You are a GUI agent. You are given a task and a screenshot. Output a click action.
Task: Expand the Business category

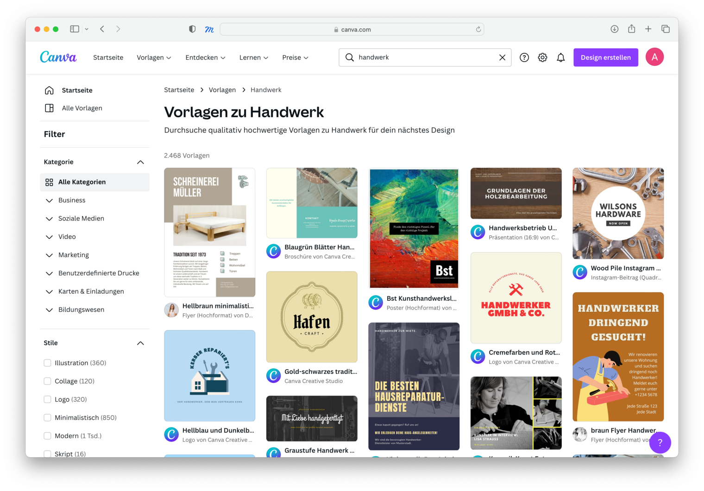click(x=50, y=200)
